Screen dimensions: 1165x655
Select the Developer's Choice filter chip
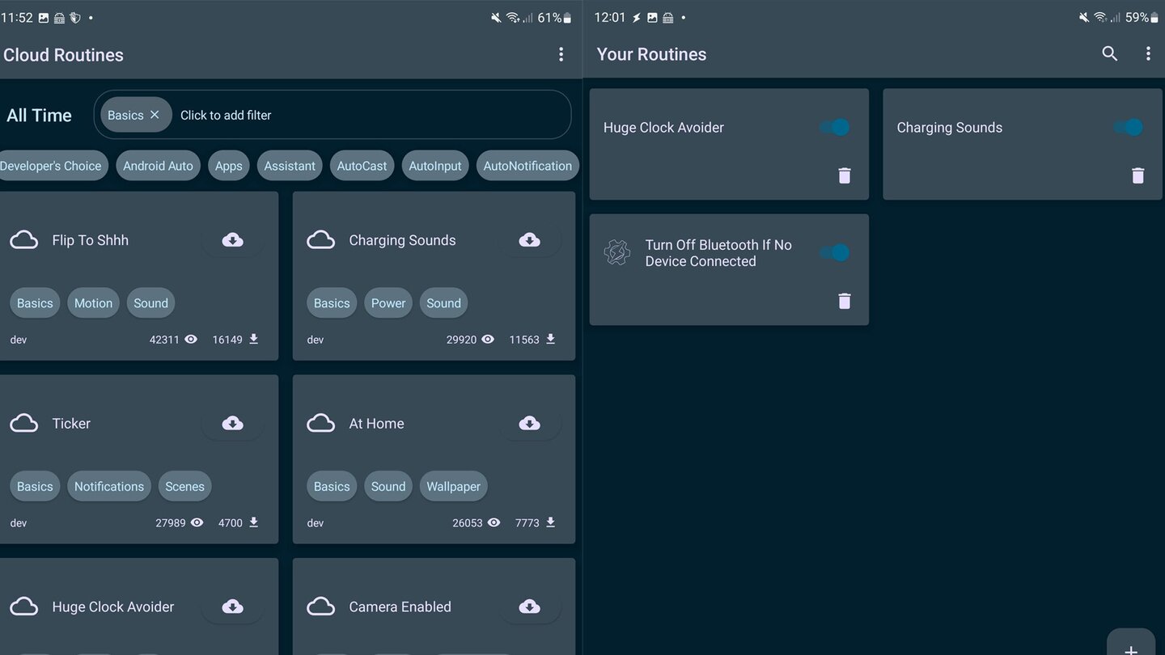pyautogui.click(x=51, y=166)
